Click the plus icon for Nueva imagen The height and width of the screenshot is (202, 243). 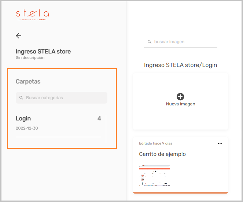(180, 97)
